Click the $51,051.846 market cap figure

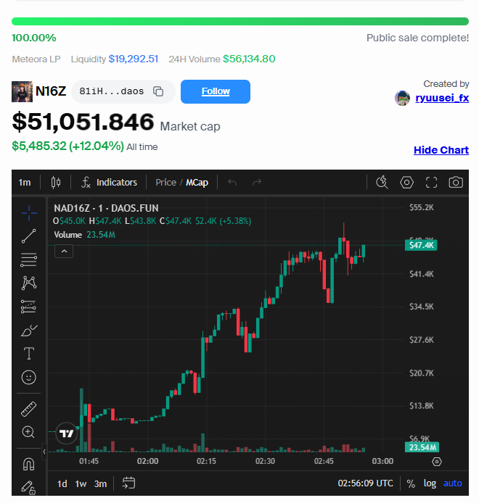pyautogui.click(x=83, y=122)
